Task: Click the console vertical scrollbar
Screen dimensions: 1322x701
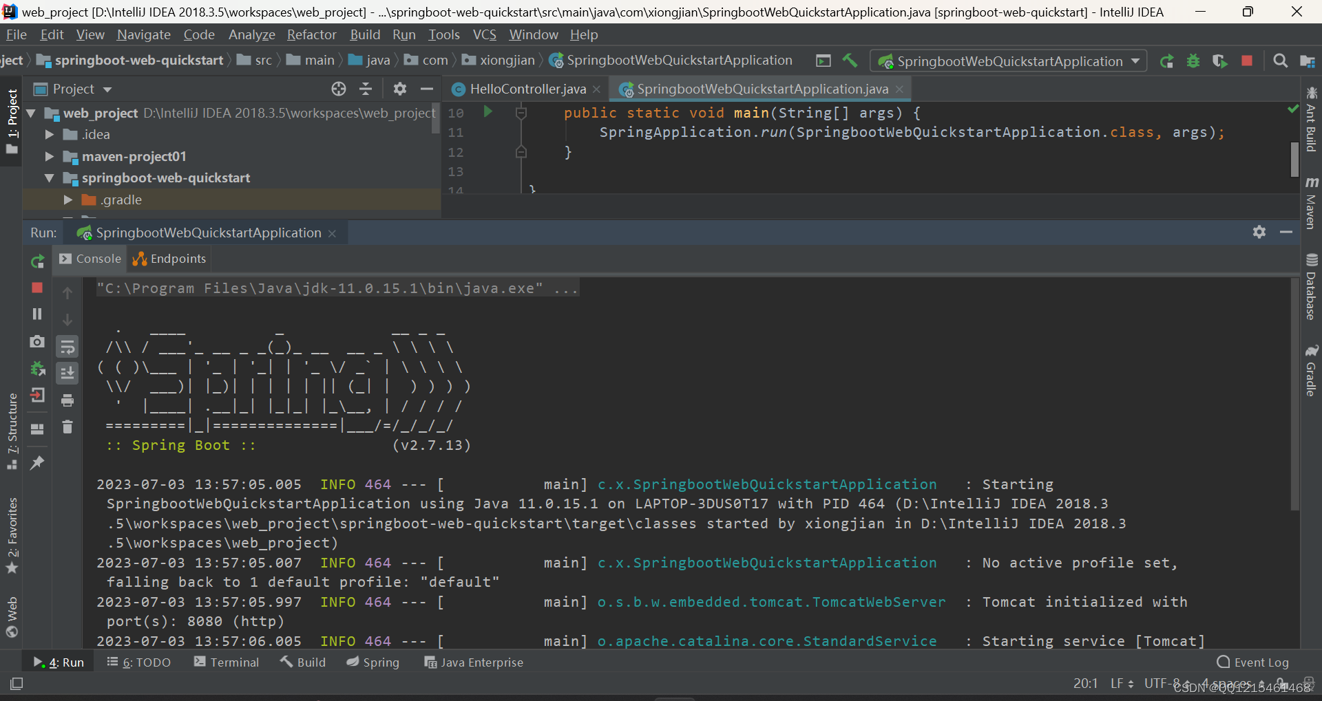Action: pos(1294,393)
